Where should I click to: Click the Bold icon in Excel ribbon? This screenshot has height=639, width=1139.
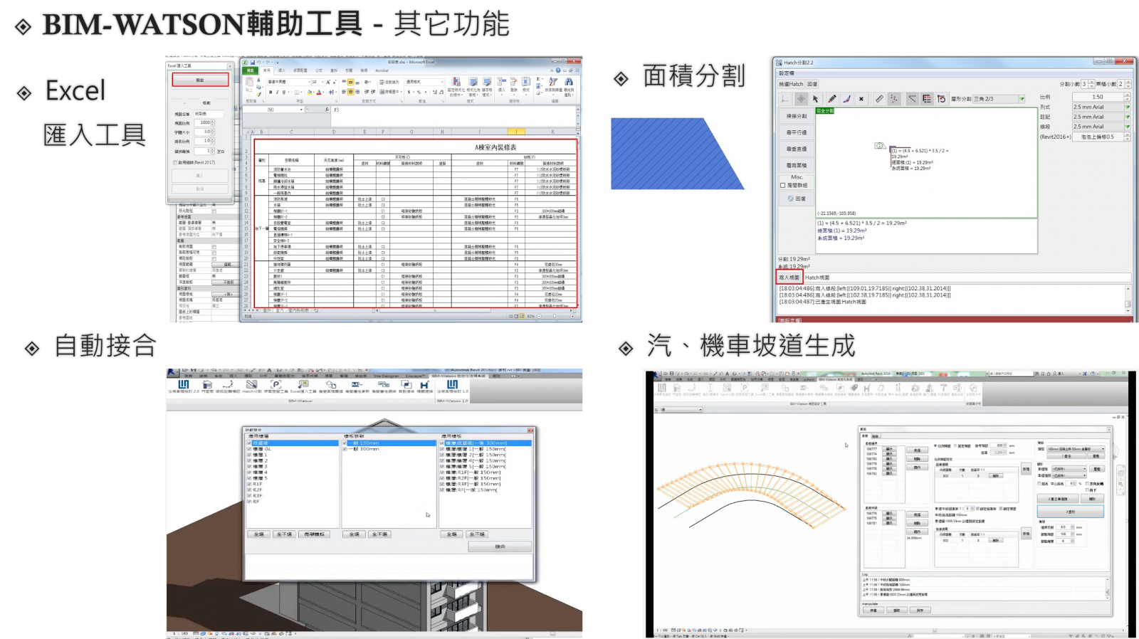(x=271, y=92)
